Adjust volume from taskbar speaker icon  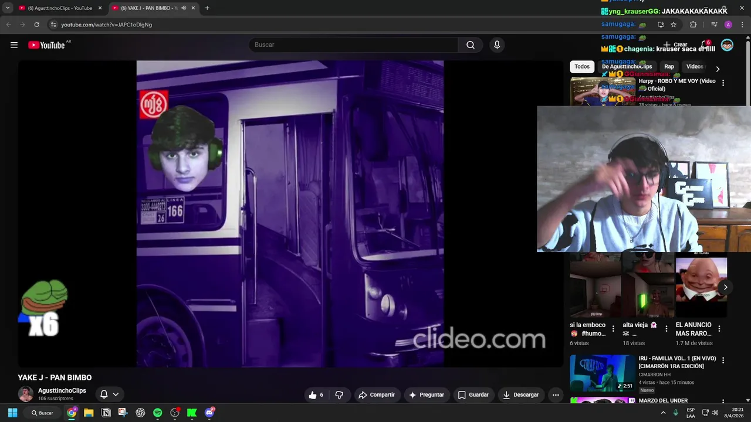click(x=715, y=413)
